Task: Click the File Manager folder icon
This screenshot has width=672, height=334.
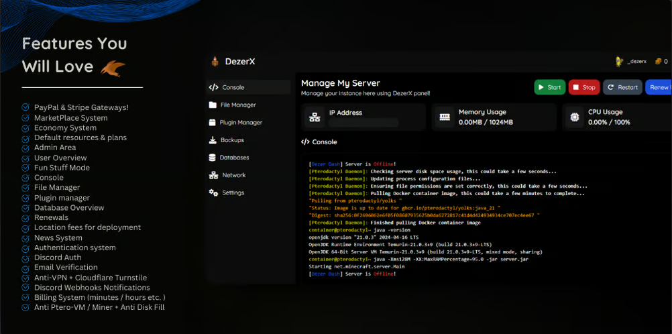Action: [x=213, y=105]
